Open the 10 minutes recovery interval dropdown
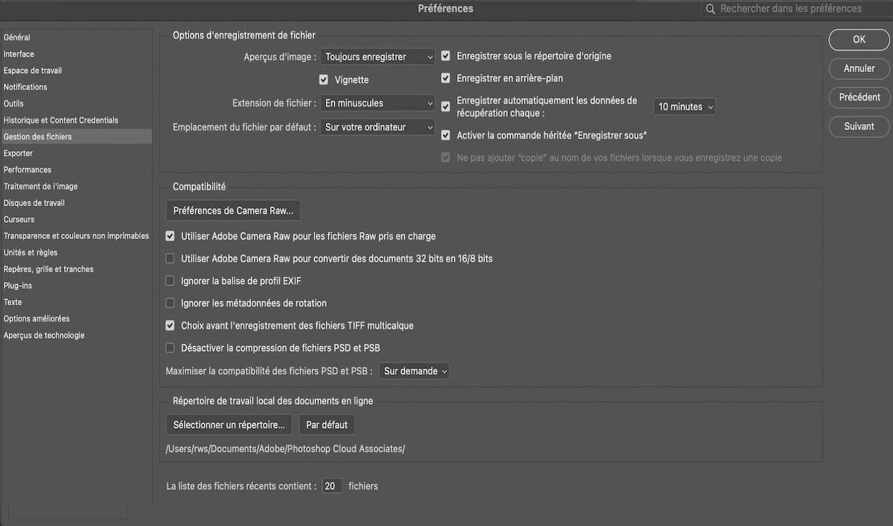Image resolution: width=893 pixels, height=526 pixels. coord(684,107)
